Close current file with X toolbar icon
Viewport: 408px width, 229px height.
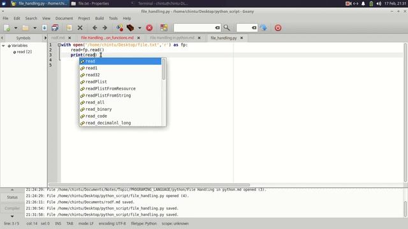coord(80,28)
